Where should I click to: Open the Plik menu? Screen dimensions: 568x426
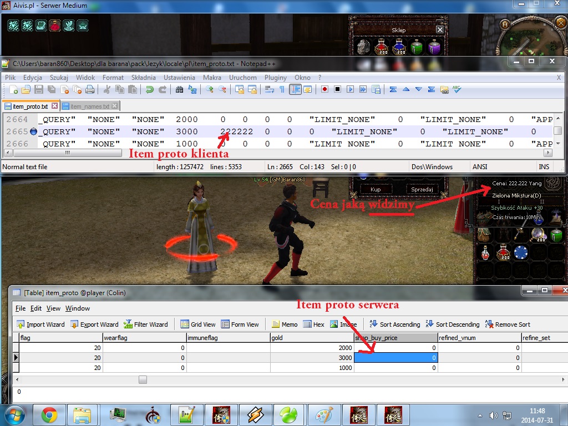(x=10, y=78)
